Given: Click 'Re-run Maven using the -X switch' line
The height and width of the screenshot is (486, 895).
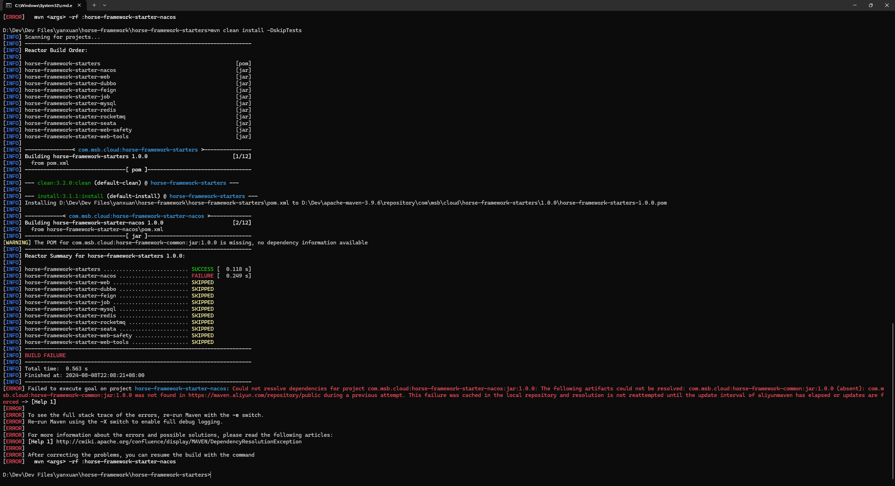Looking at the screenshot, I should click(125, 422).
